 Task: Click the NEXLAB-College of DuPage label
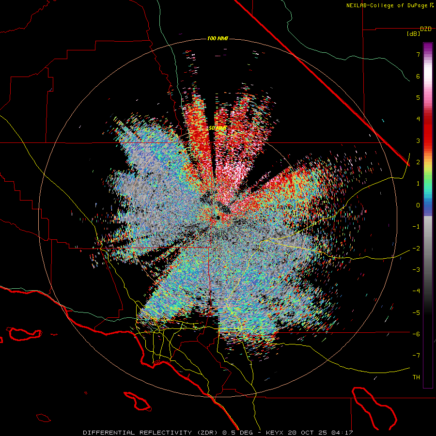coord(389,5)
